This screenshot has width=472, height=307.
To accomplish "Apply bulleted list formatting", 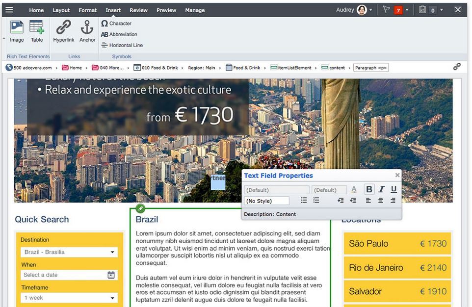I will pos(304,200).
